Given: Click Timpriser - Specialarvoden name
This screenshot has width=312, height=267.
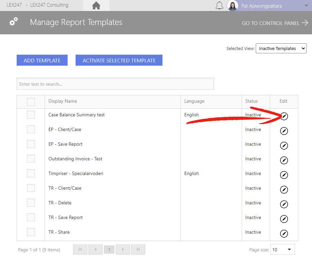Looking at the screenshot, I should click(76, 174).
